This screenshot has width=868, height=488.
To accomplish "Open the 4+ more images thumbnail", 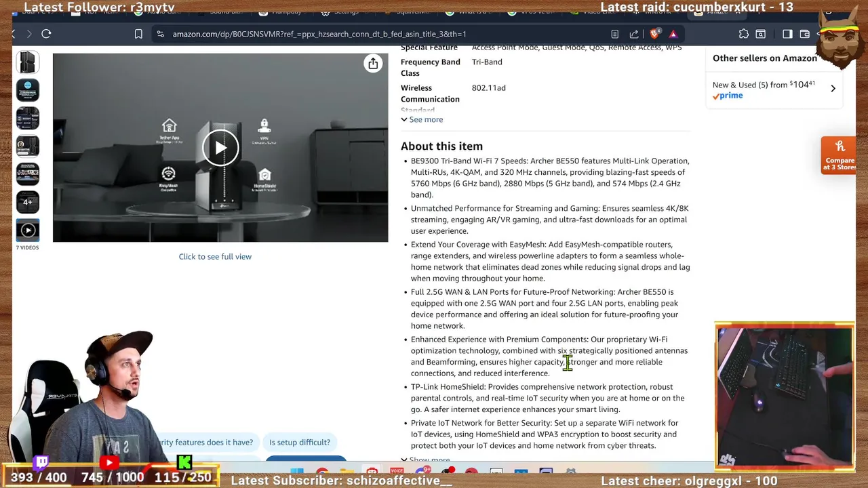I will coord(28,202).
